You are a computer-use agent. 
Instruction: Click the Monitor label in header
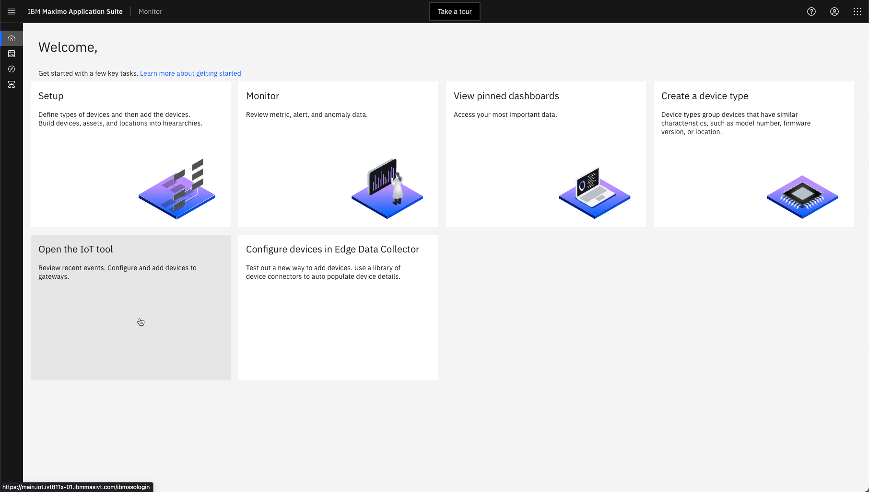pos(151,11)
